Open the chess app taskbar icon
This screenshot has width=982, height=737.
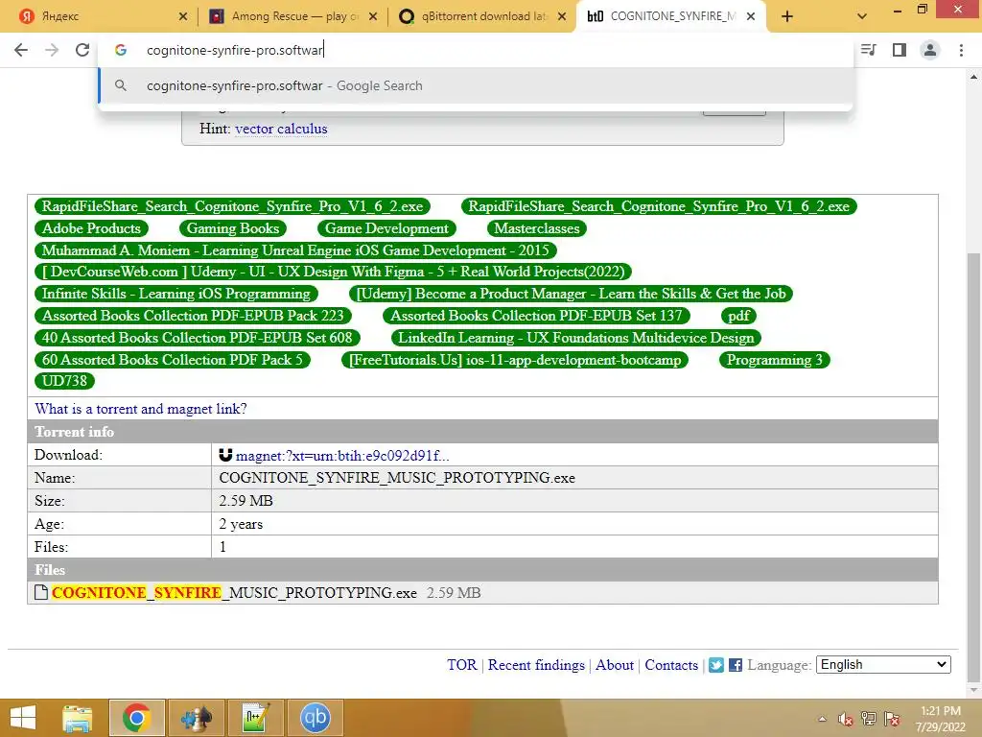pos(196,718)
